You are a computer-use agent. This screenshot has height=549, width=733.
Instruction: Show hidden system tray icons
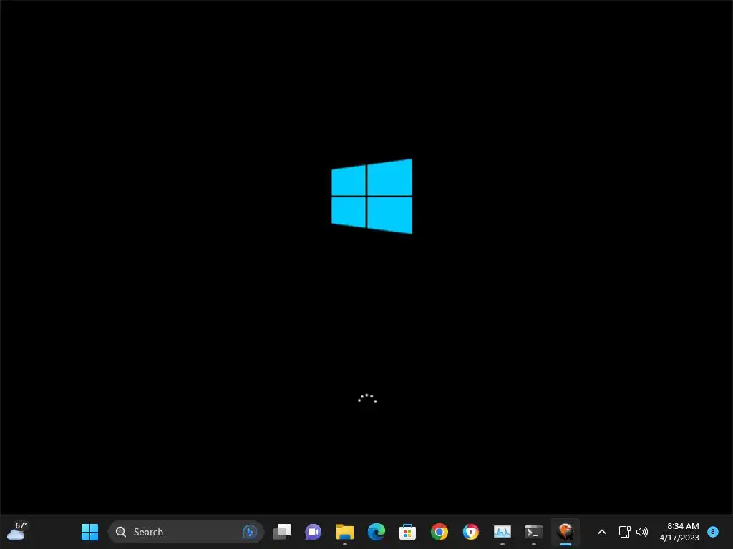click(x=602, y=532)
